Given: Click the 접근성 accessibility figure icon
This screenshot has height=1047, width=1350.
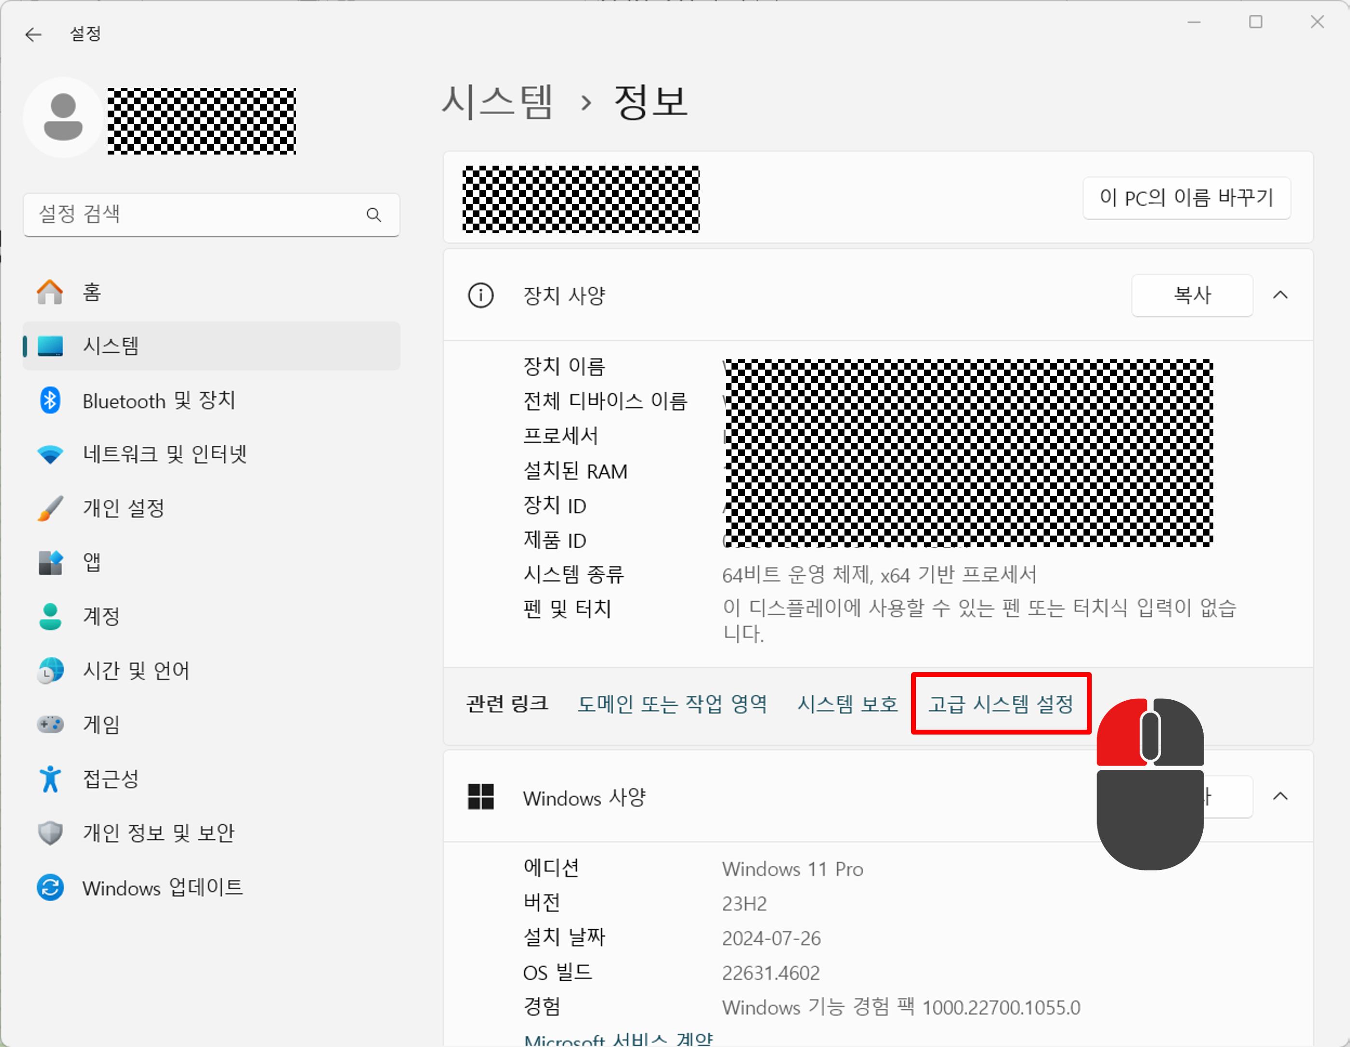Looking at the screenshot, I should click(x=50, y=778).
